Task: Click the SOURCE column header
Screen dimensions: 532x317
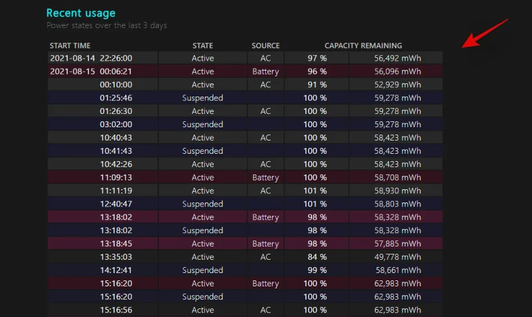Action: [265, 45]
